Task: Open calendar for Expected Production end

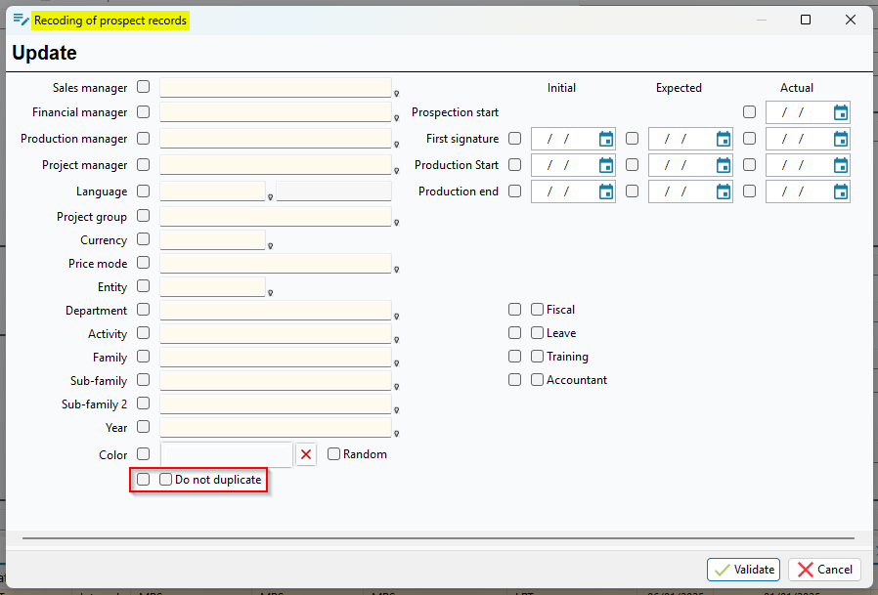Action: 723,191
